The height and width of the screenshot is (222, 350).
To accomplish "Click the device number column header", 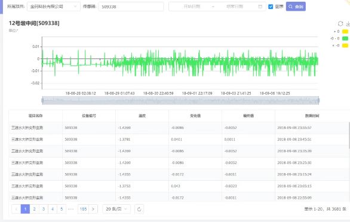I will point(89,116).
